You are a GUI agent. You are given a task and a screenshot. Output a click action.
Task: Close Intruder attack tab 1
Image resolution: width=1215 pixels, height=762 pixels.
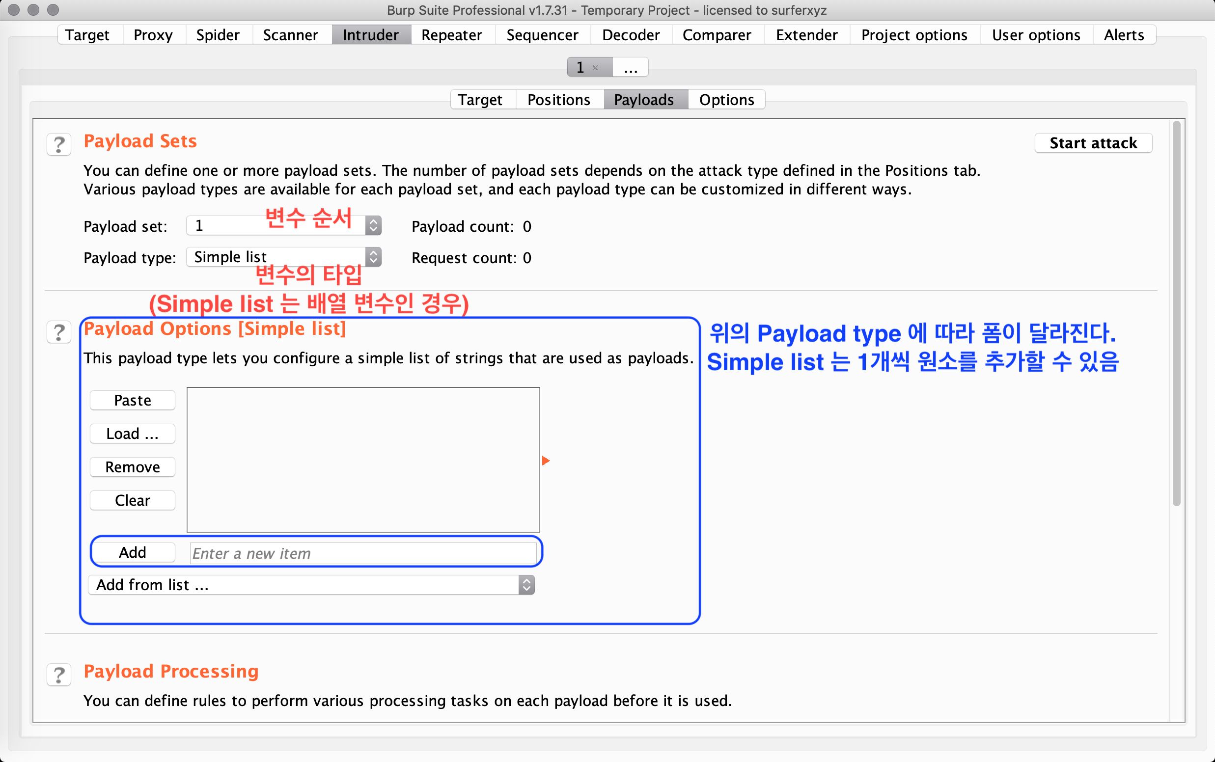pos(596,68)
